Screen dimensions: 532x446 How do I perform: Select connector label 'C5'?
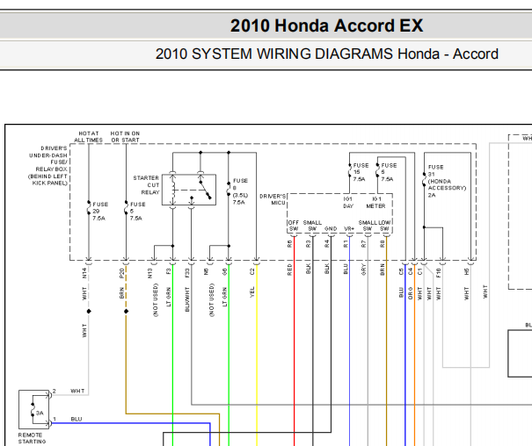401,271
